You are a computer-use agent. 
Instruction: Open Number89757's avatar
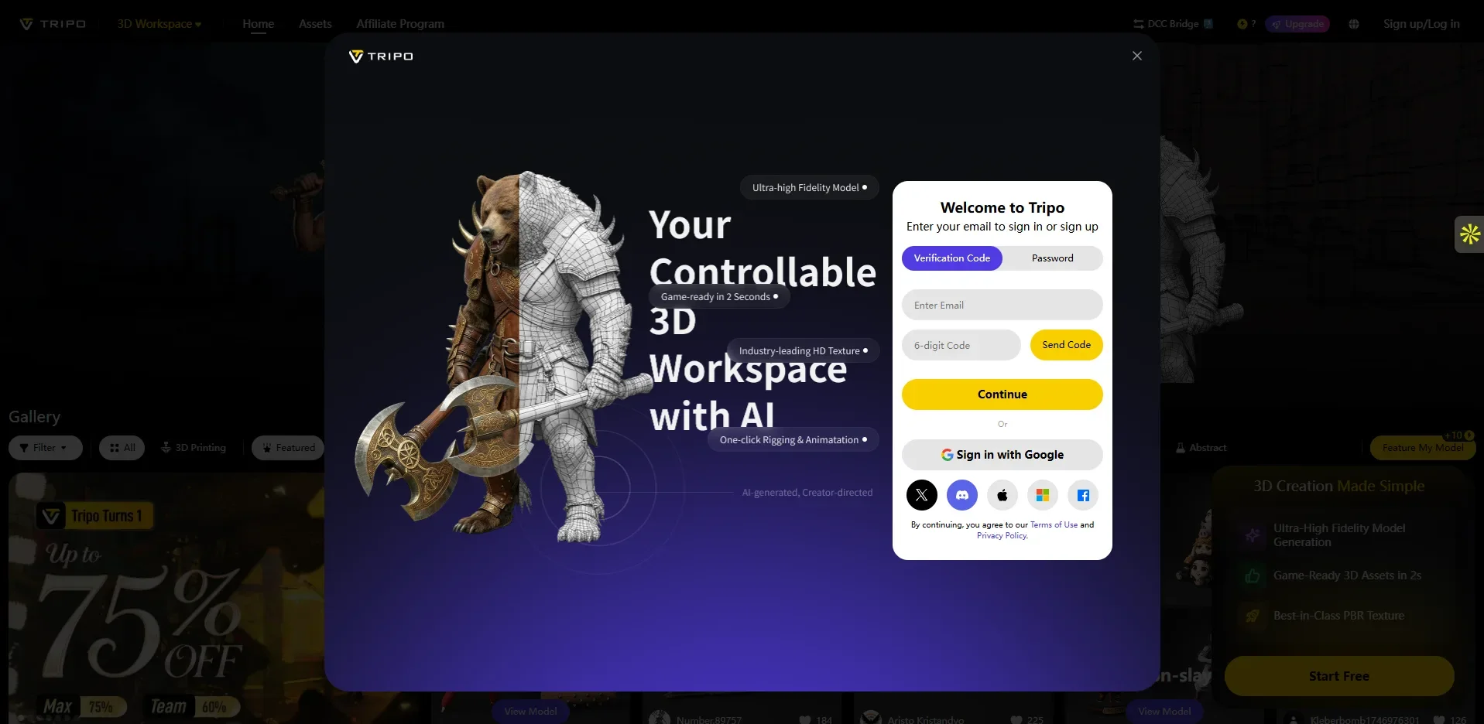[x=660, y=718]
